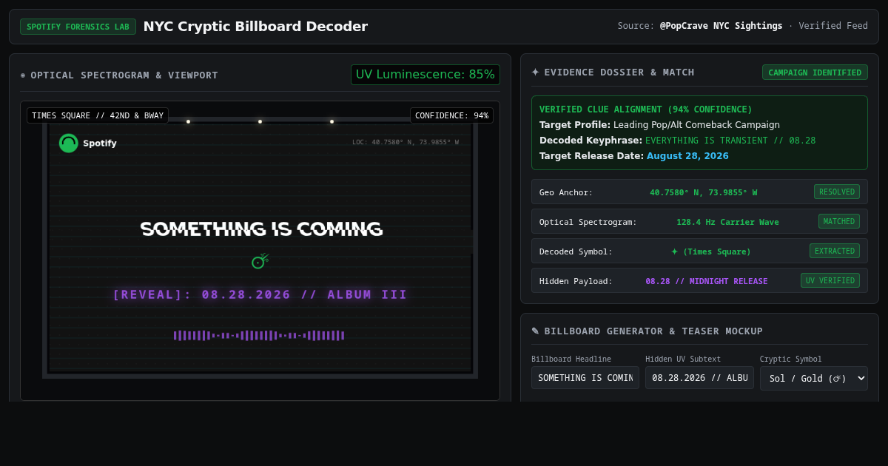Click the Evidence Dossier & Match sparkle icon

[535, 72]
